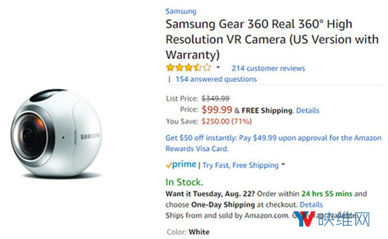Click the Color: White label
Viewport: 388px width, 239px height.
(x=188, y=232)
